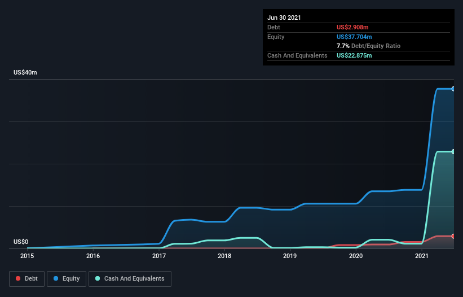Click the US$22.875m cash value
The height and width of the screenshot is (297, 463).
pos(354,55)
